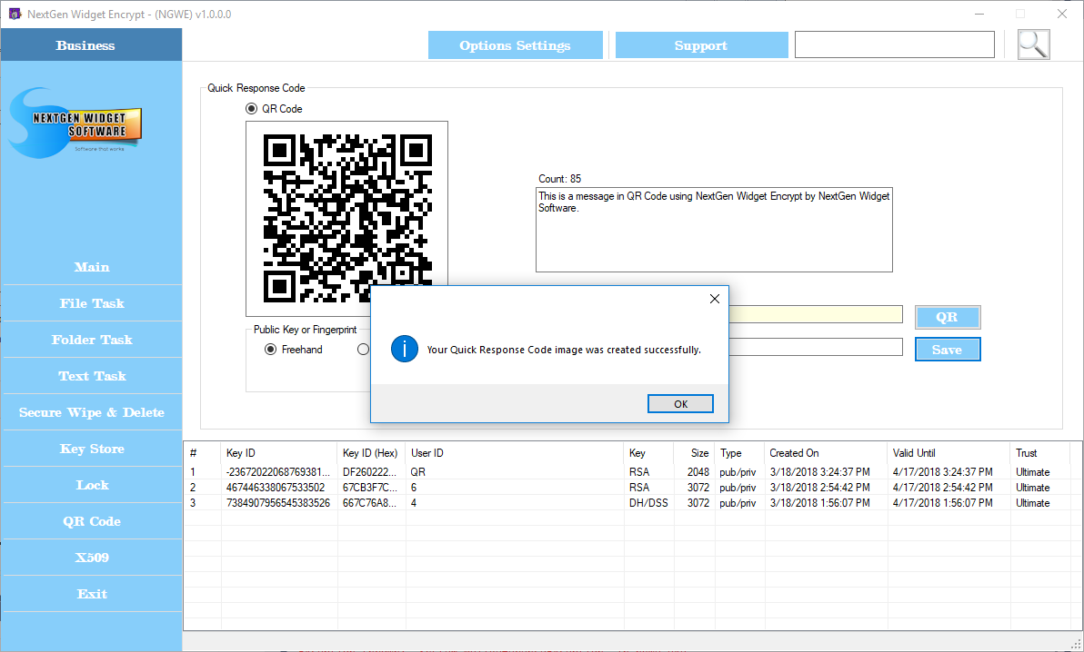Click created date 3/18/2018 3:24:37 PM

pyautogui.click(x=820, y=471)
